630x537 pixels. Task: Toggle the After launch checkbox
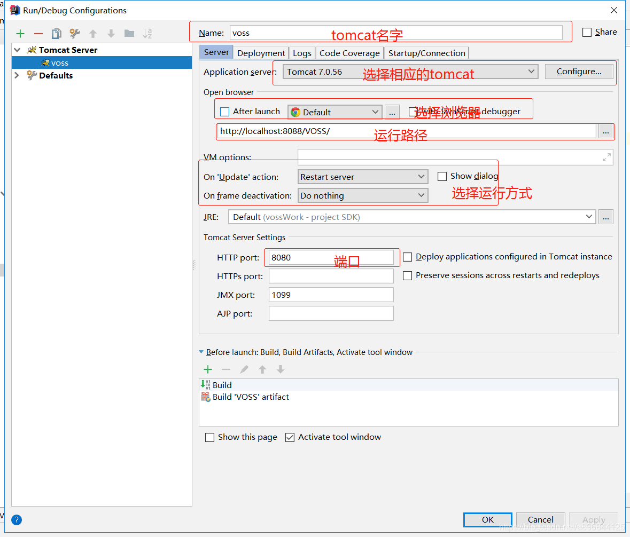coord(224,112)
